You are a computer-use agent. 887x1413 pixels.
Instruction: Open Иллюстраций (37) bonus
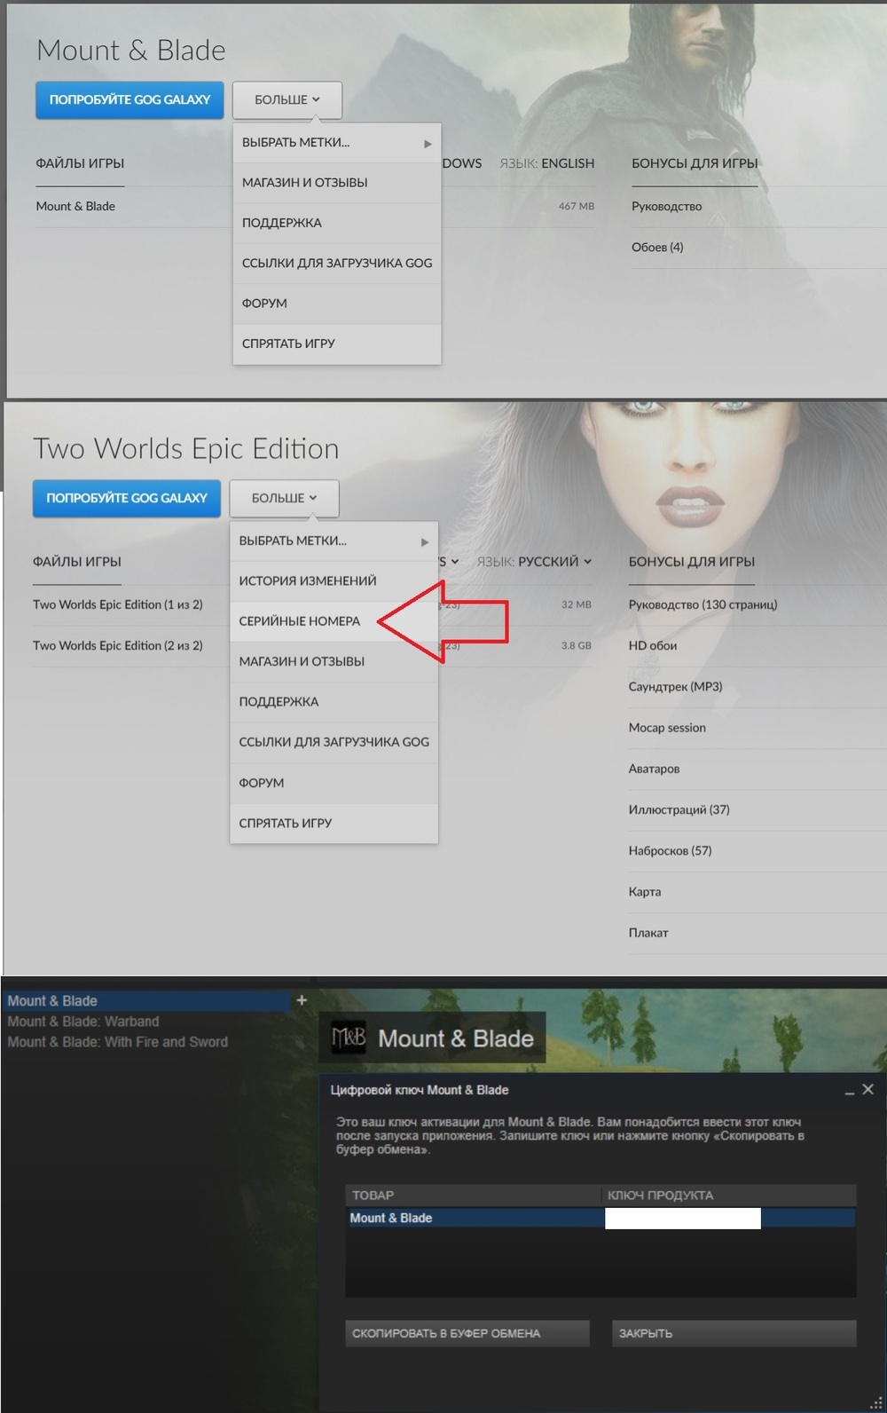679,809
